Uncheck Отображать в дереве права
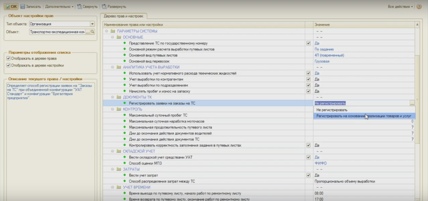This screenshot has height=201, width=428. (9, 59)
